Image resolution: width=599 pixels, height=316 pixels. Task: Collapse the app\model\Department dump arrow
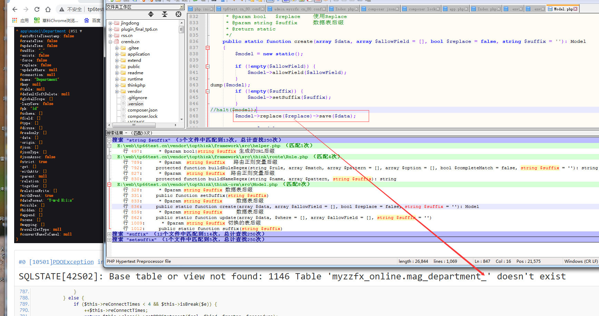[81, 31]
